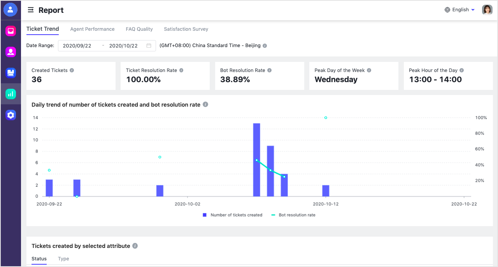
Task: Open the settings gear icon
Action: point(11,114)
